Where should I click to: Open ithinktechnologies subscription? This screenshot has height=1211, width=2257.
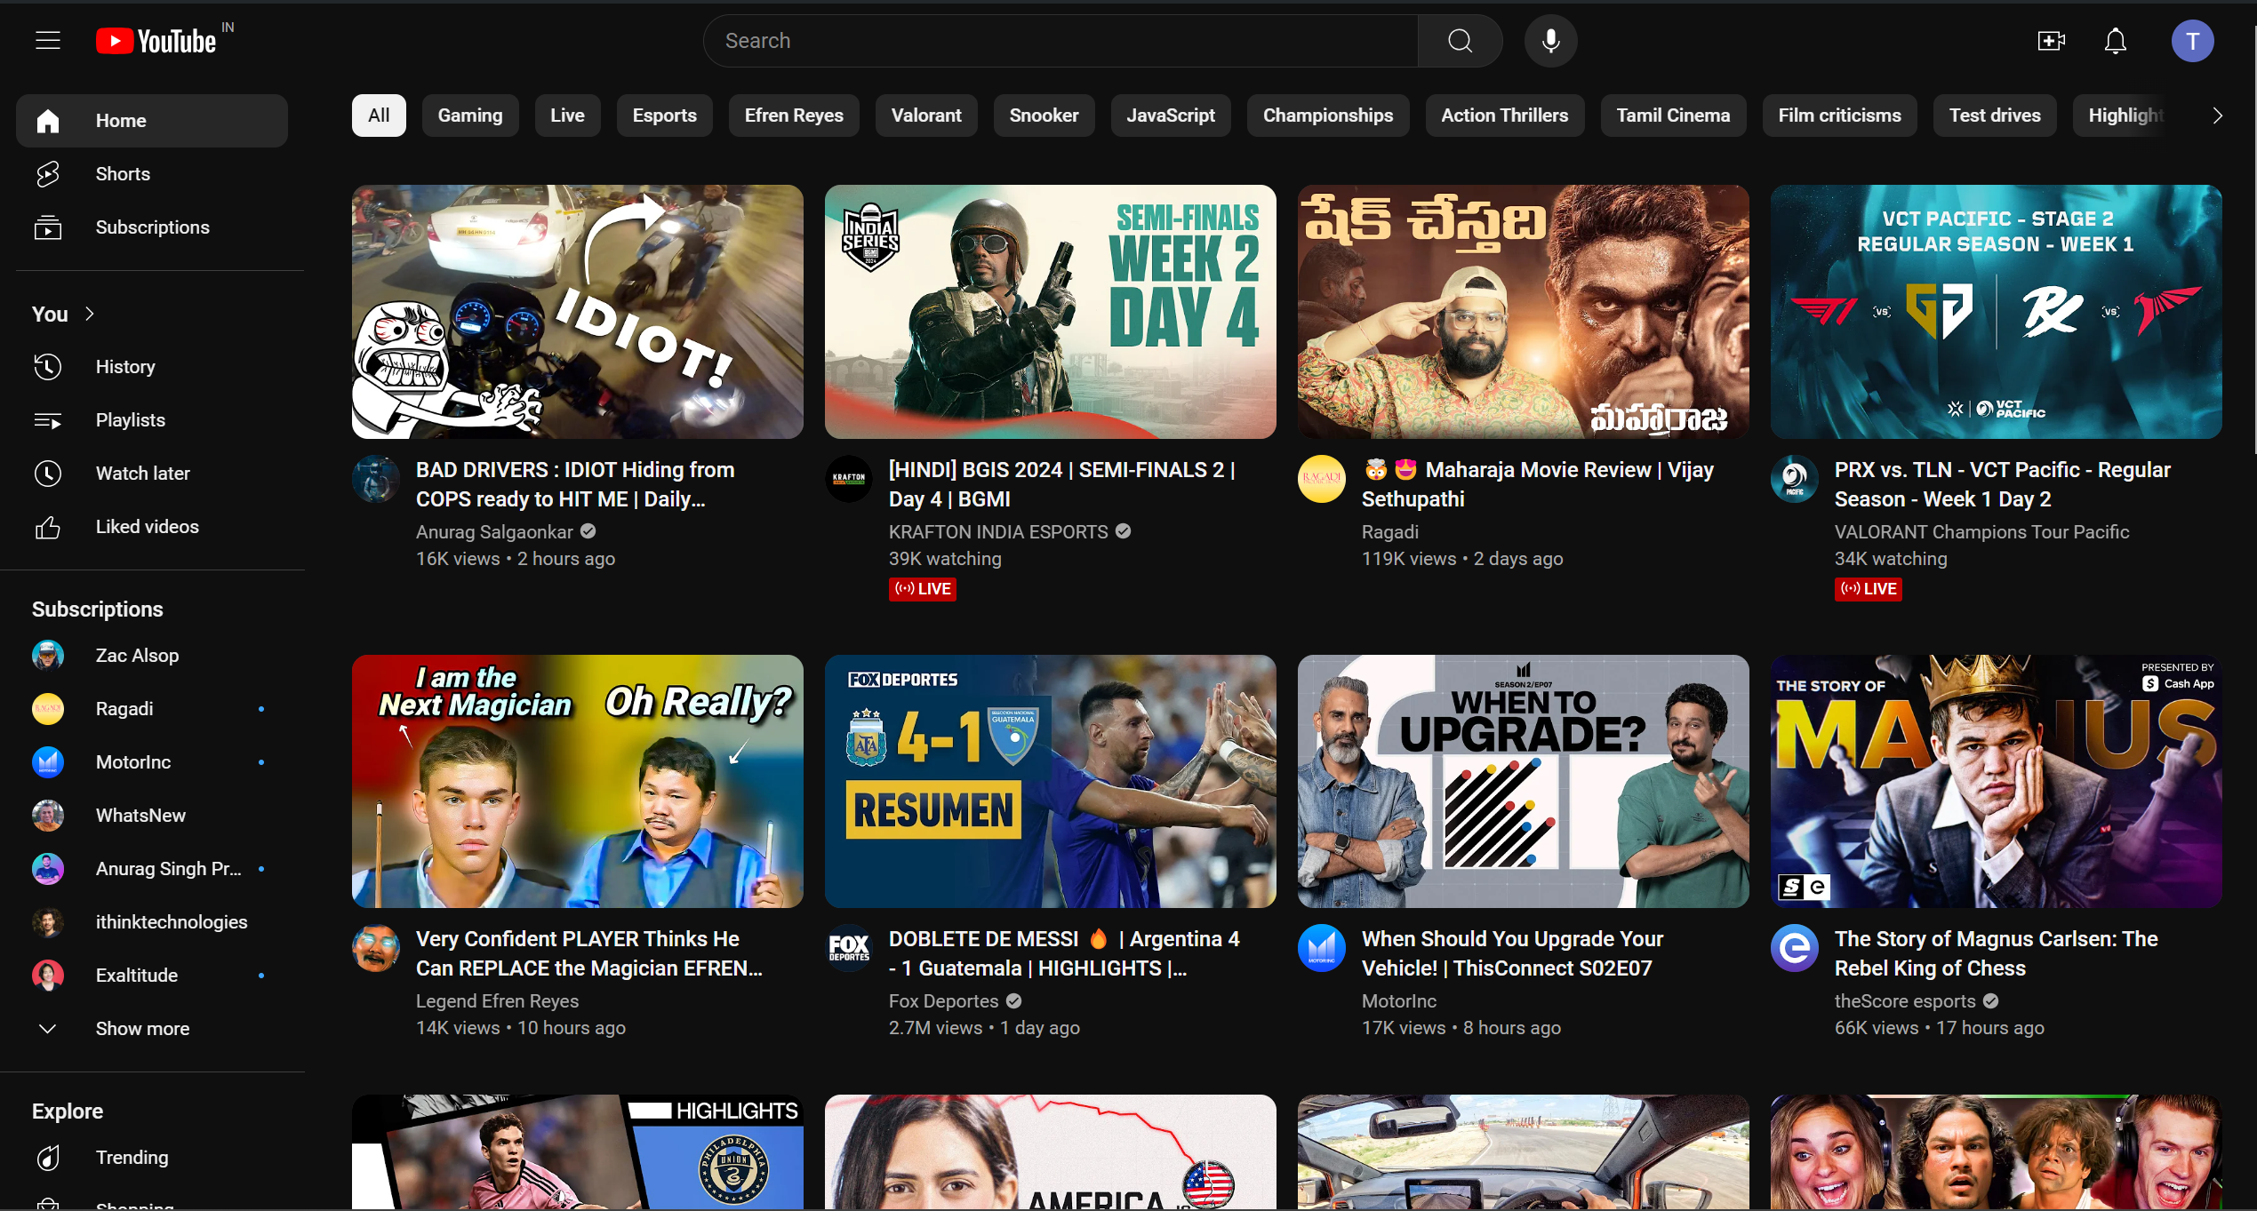pos(152,922)
